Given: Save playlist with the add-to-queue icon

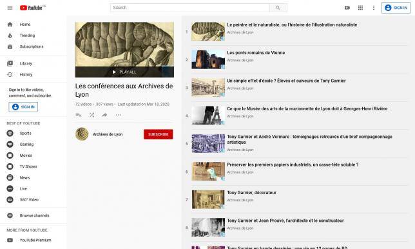Looking at the screenshot, I should (79, 115).
